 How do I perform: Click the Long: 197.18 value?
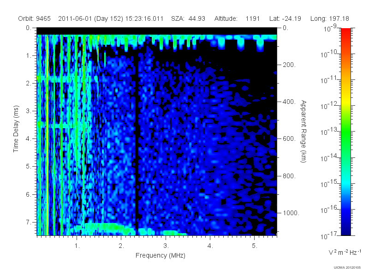[x=330, y=18]
